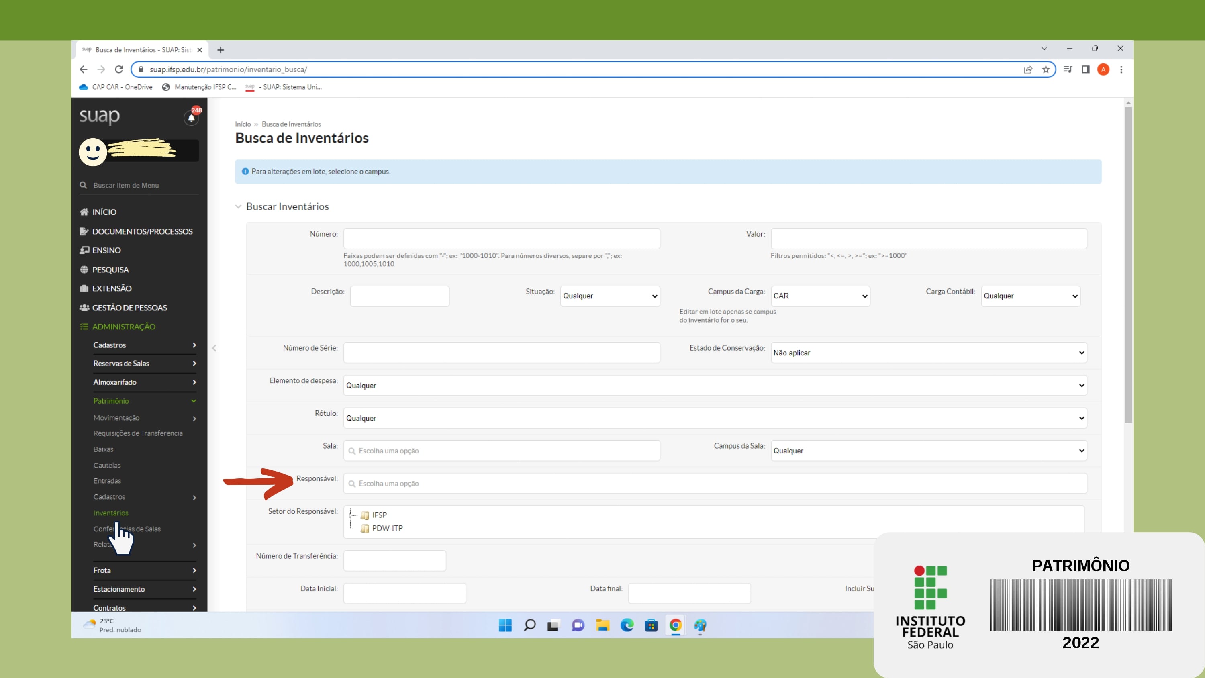Screen dimensions: 1205x678
Task: Open the Campus da Carga dropdown
Action: [820, 296]
